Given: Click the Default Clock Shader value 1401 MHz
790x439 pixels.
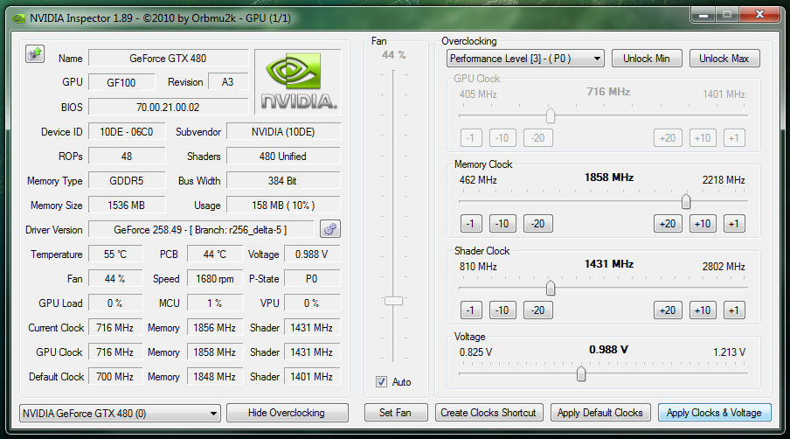Looking at the screenshot, I should click(x=312, y=377).
